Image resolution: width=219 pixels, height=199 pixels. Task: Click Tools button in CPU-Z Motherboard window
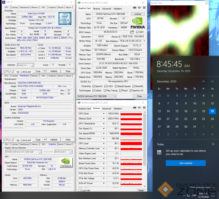click(38, 140)
